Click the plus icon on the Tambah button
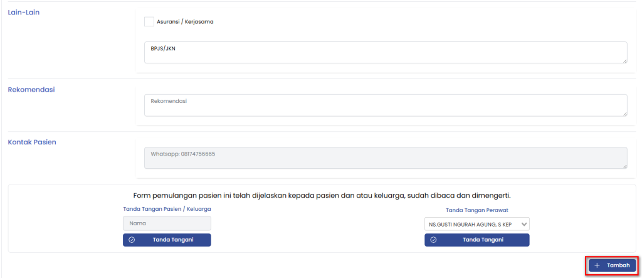The width and height of the screenshot is (642, 278). pos(597,265)
